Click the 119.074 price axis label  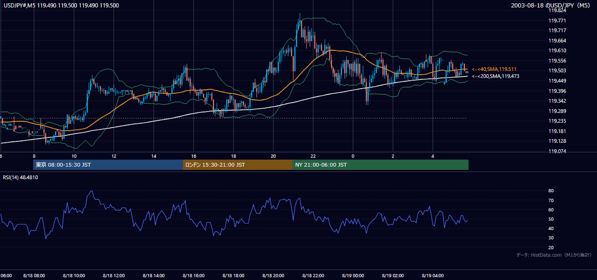(x=558, y=151)
